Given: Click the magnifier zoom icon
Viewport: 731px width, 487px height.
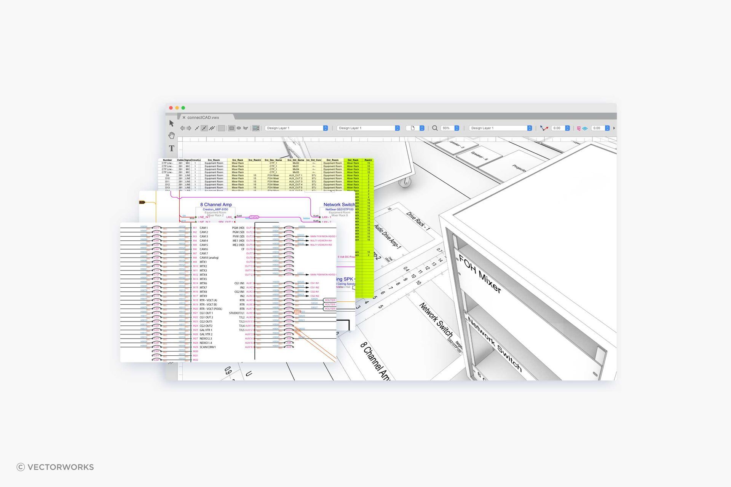Looking at the screenshot, I should 434,128.
